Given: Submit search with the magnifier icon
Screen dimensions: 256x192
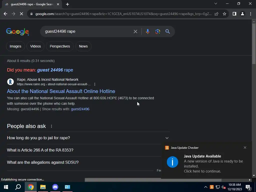Looking at the screenshot, I should tap(167, 31).
